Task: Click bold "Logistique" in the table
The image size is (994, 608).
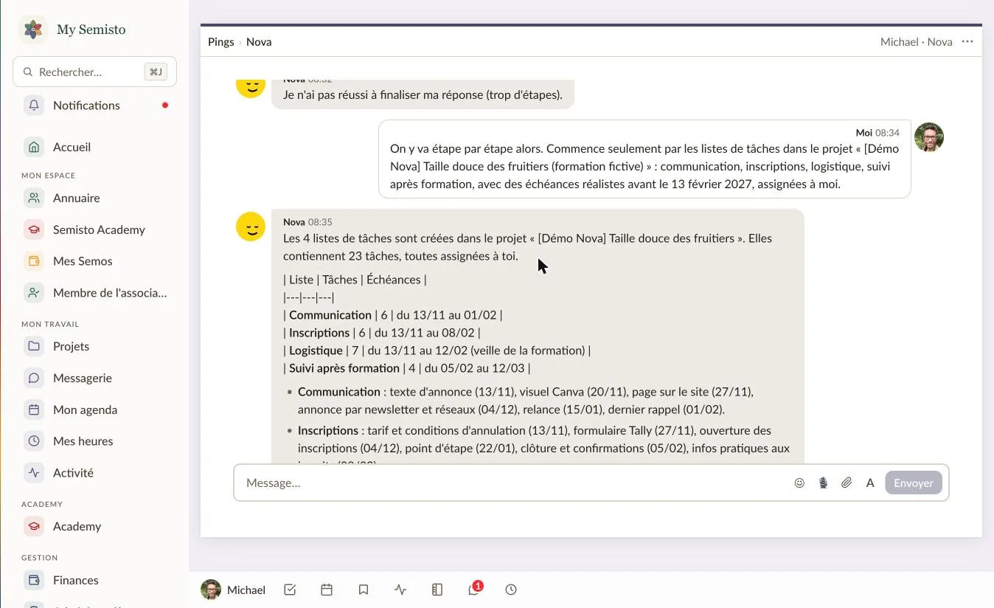Action: [316, 350]
